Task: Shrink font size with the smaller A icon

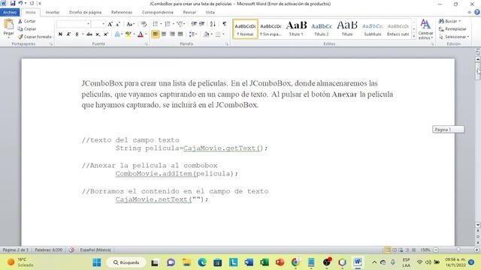Action: pyautogui.click(x=118, y=24)
